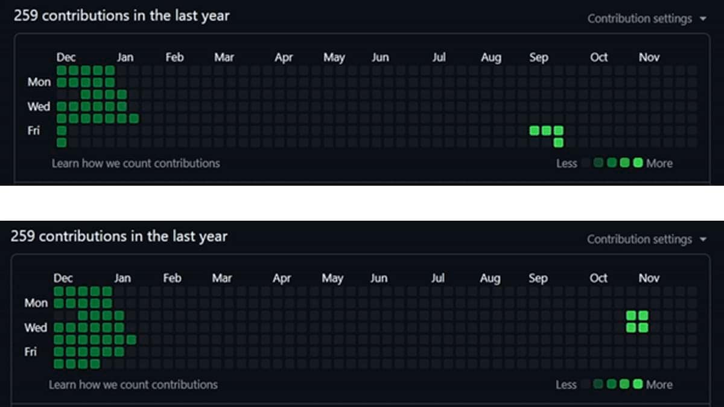
Task: Click the Contribution settings chevron arrow
Action: tap(703, 19)
